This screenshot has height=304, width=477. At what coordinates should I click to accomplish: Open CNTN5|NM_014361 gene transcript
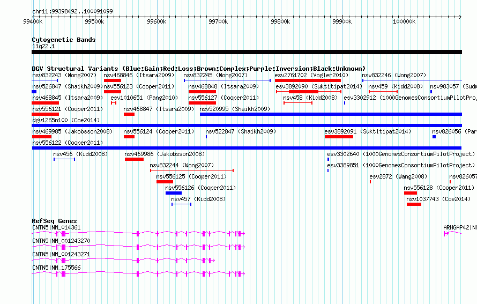pos(138,233)
